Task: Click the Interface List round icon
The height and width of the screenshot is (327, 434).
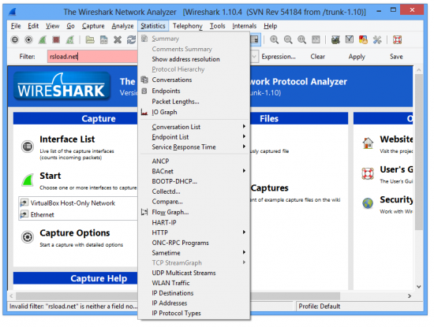Action: 28,147
